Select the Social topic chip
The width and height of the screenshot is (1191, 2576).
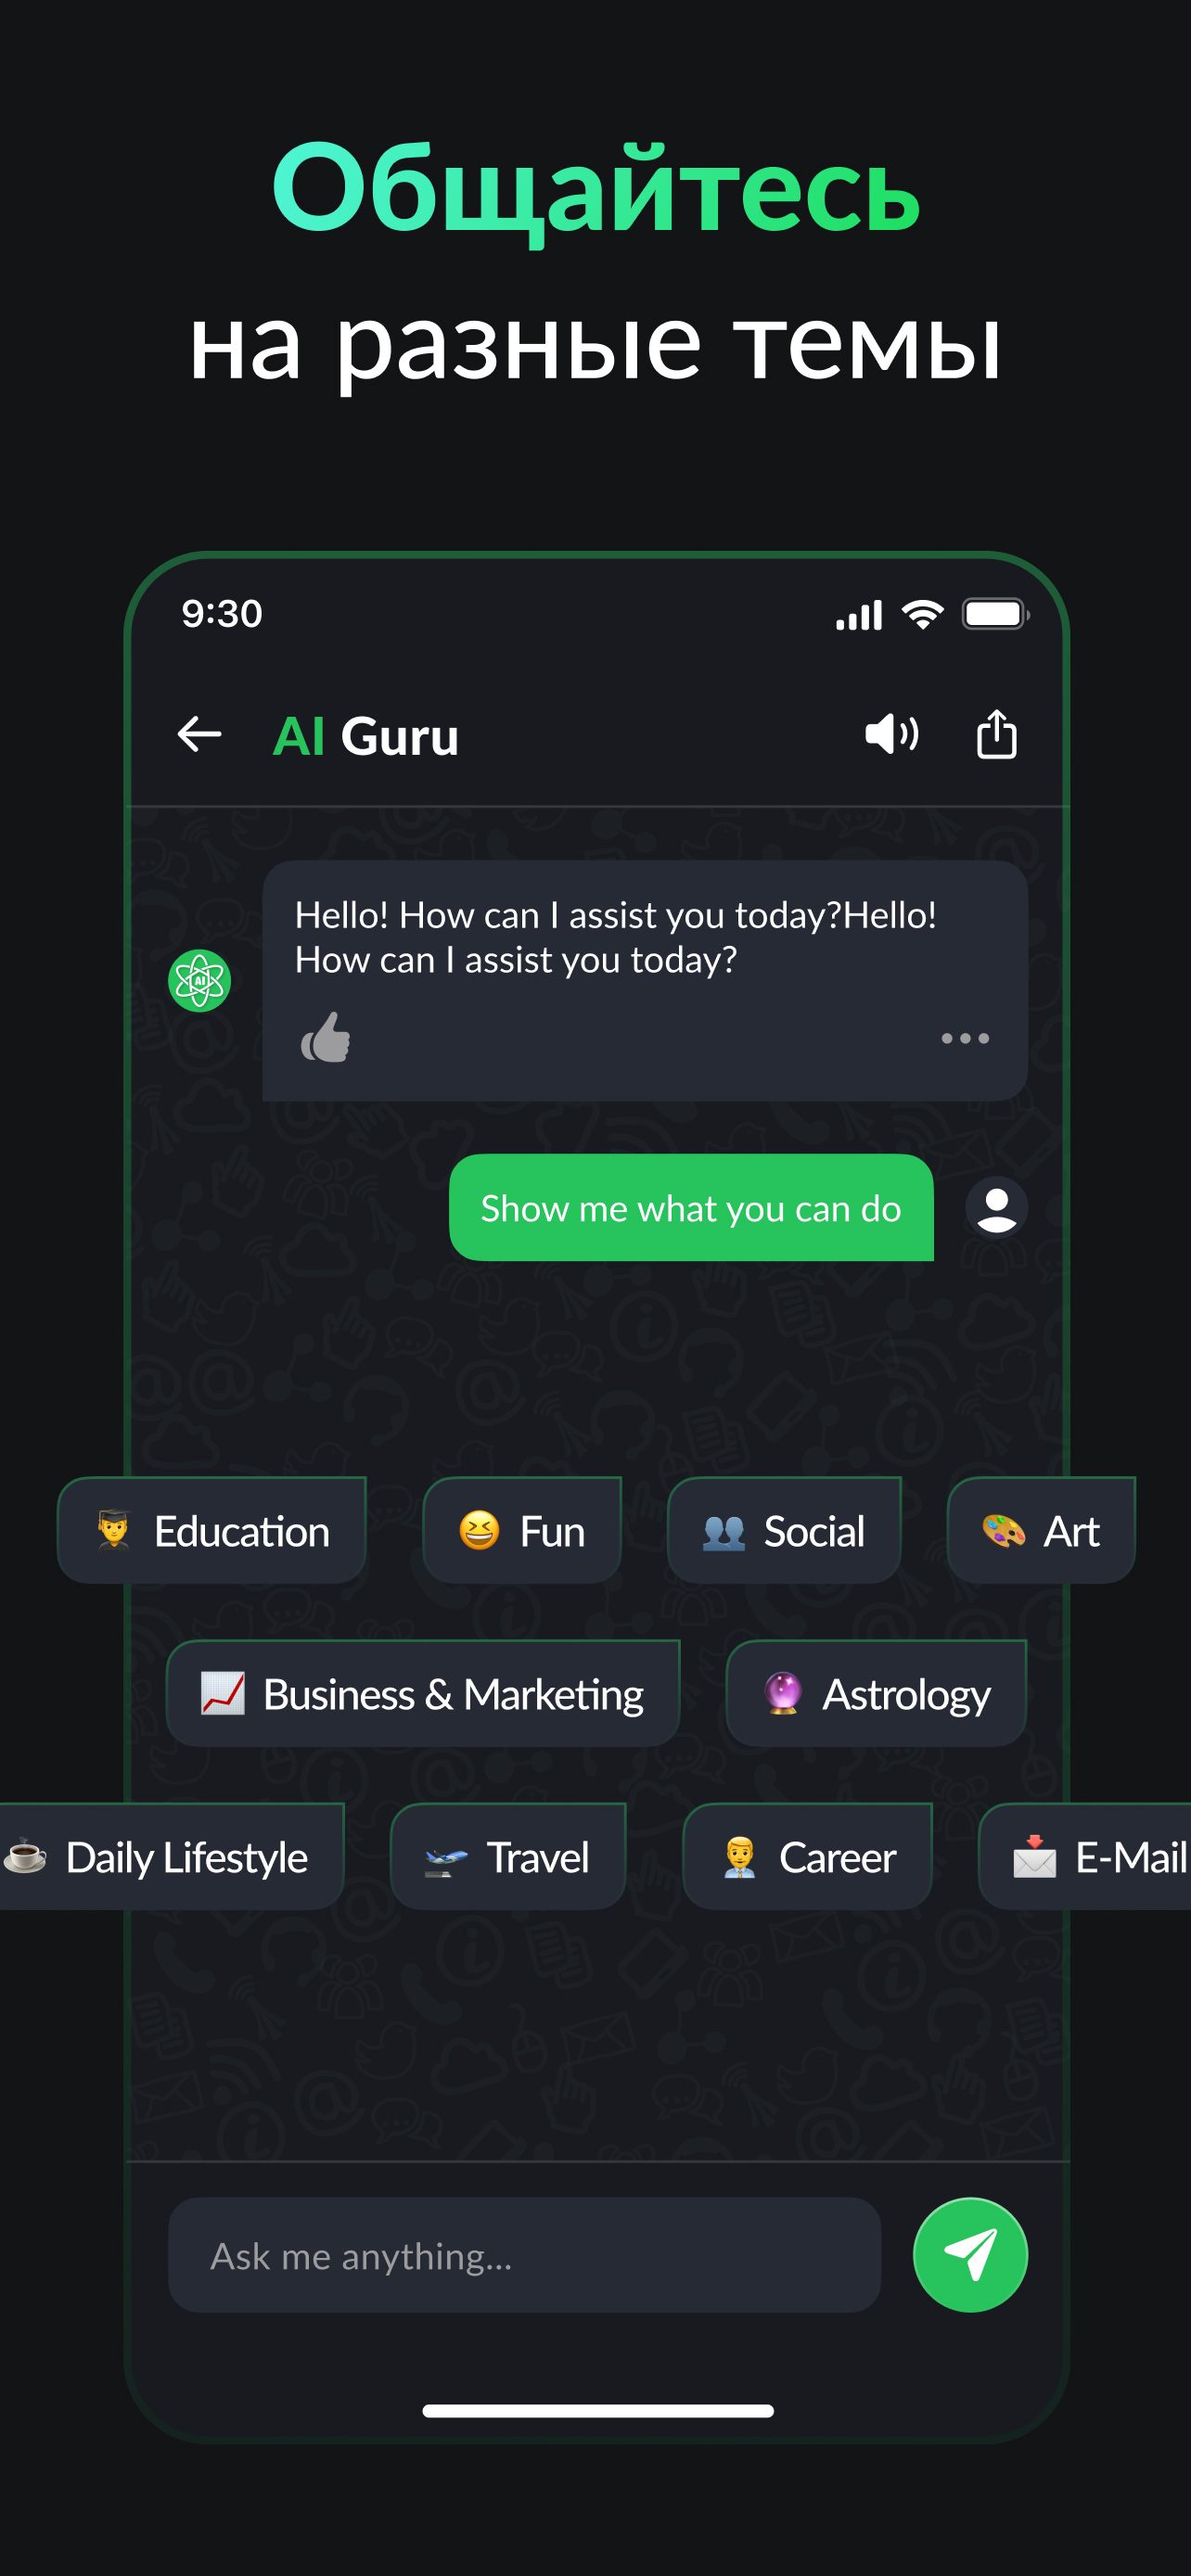784,1530
